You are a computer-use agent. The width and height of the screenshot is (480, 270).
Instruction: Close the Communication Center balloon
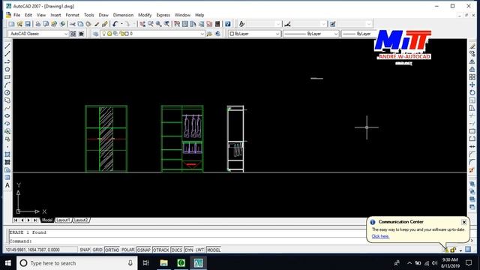point(464,222)
